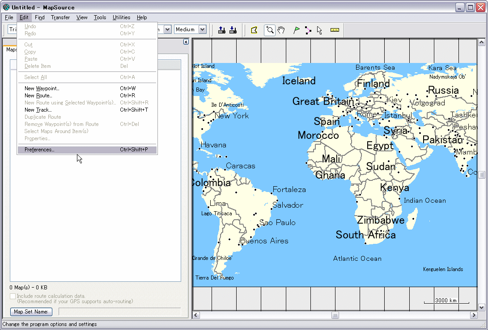The height and width of the screenshot is (330, 488).
Task: Click the MapSource globe icon in title bar
Action: tap(6, 7)
